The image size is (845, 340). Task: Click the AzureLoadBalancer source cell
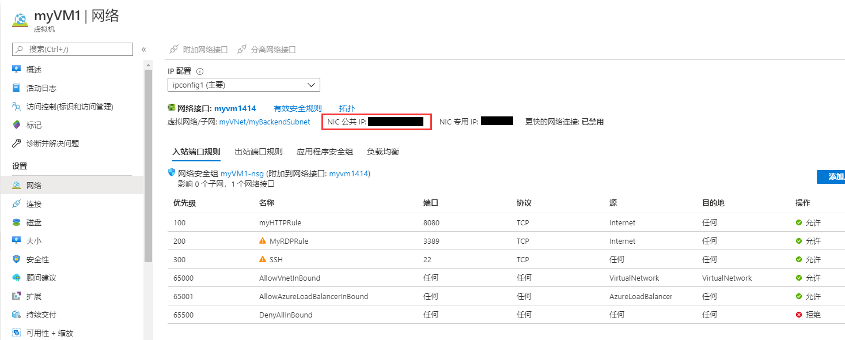[641, 296]
